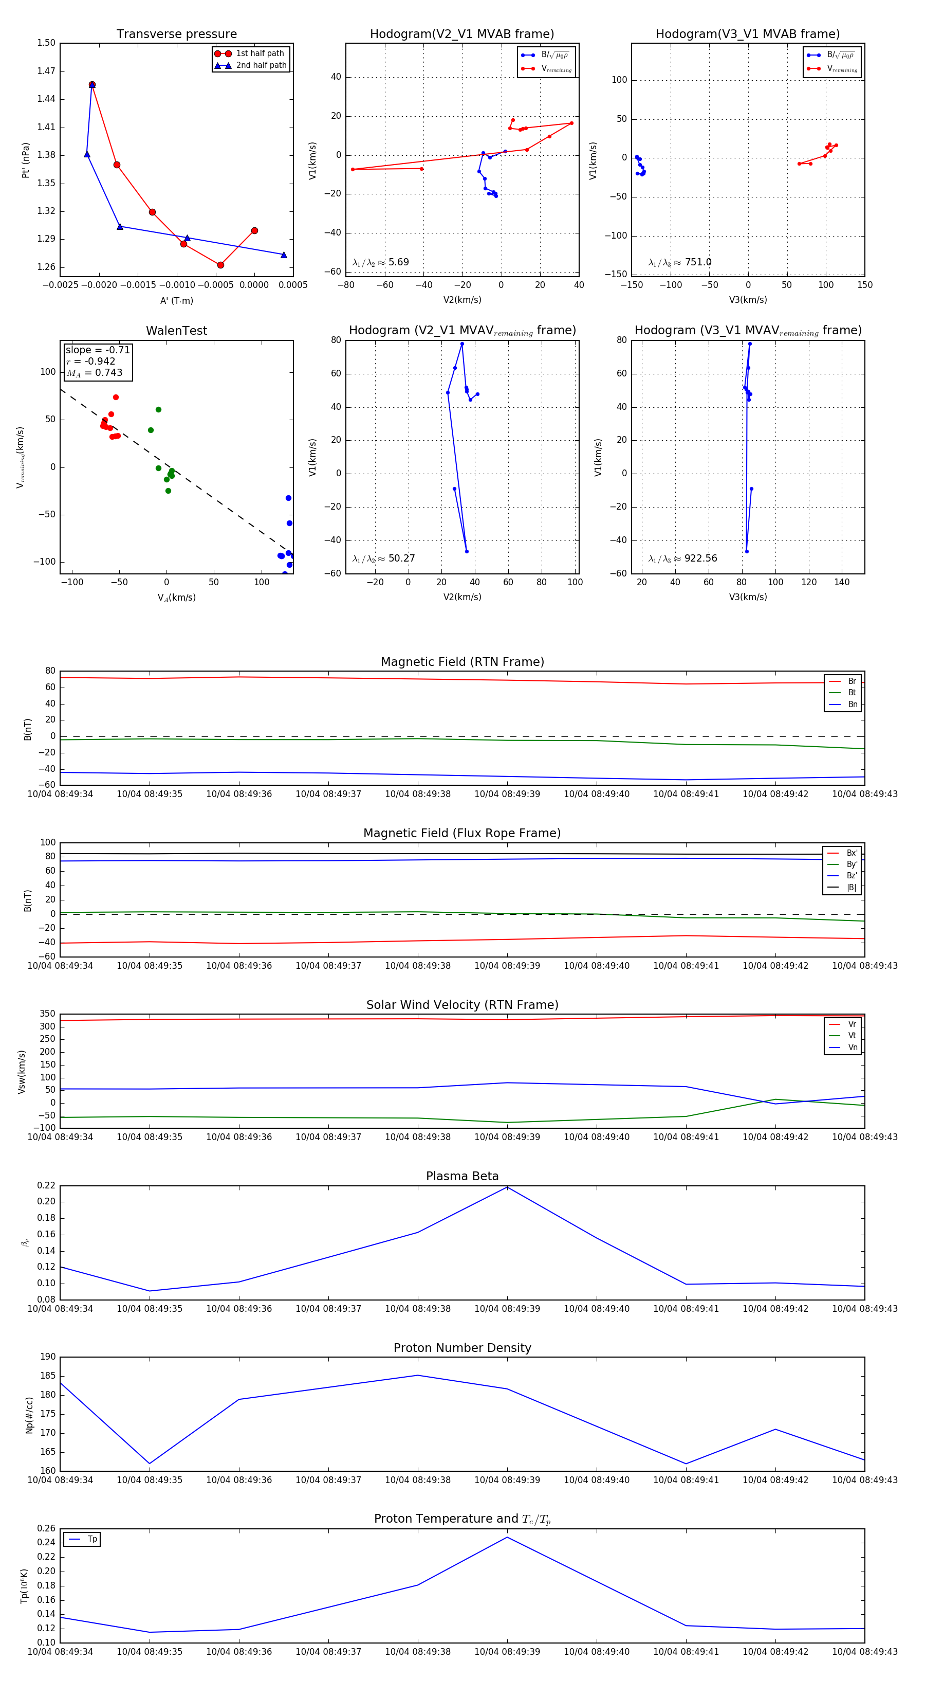The width and height of the screenshot is (925, 1697).
Task: Click the λ1/λ2 ≈ 50.27 annotation
Action: tap(383, 558)
